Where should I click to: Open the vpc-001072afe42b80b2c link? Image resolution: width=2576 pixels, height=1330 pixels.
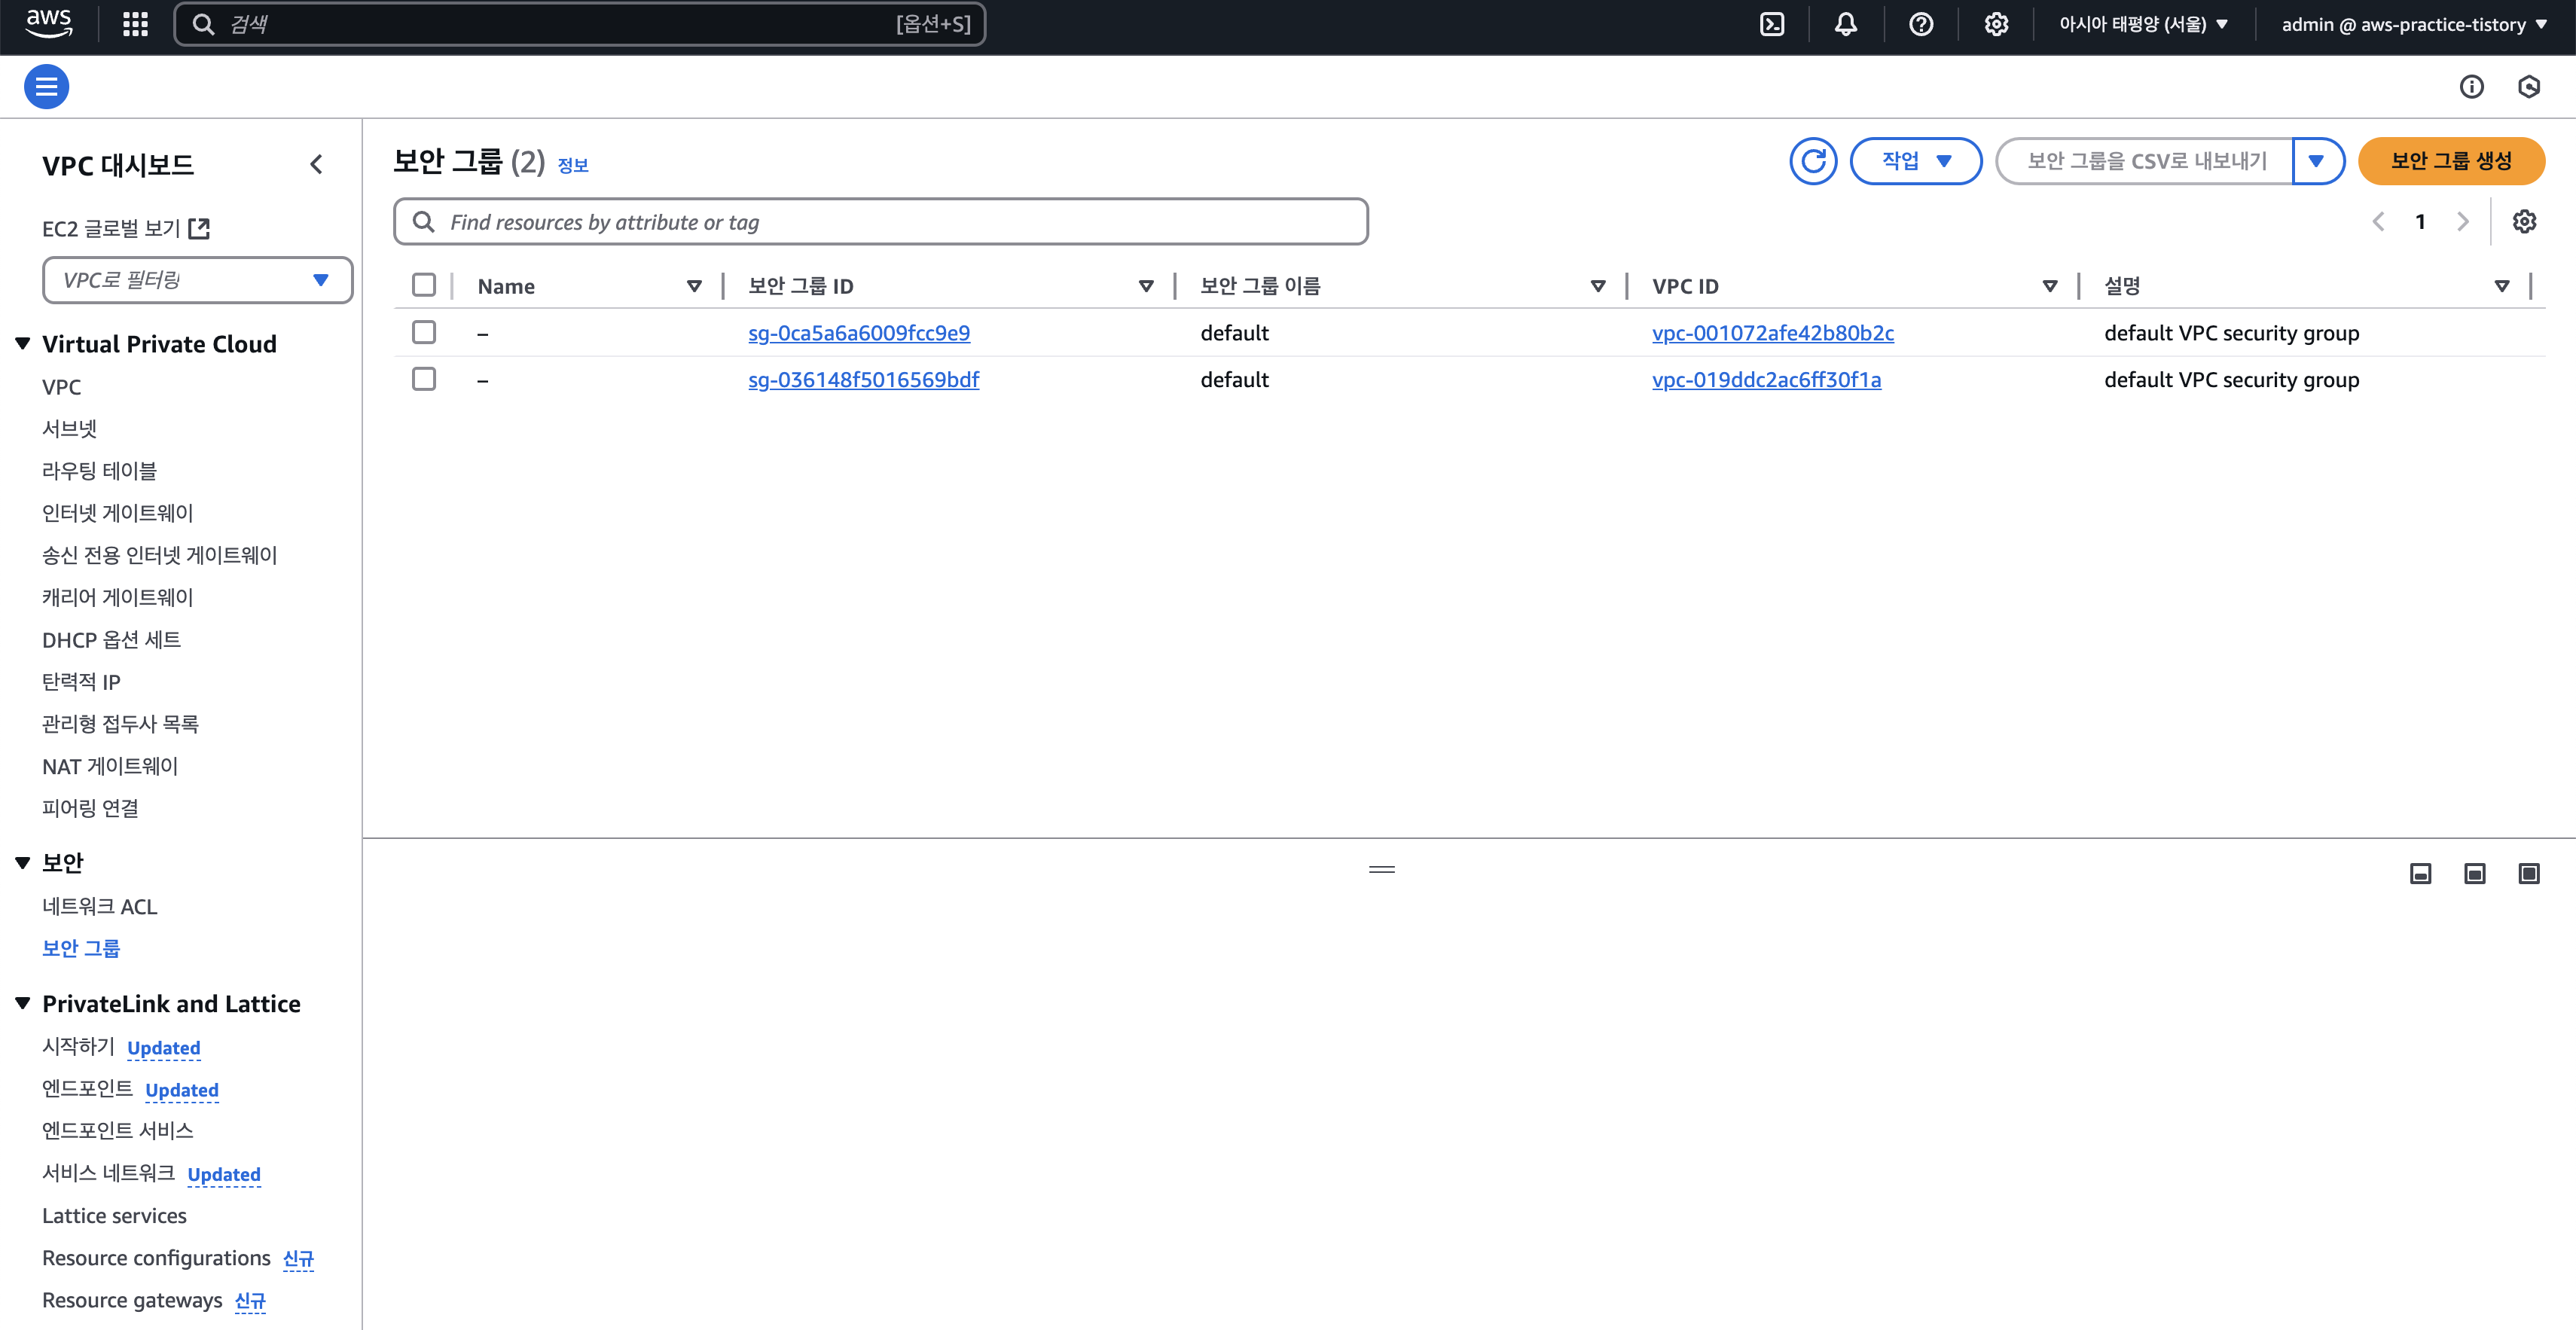(1772, 333)
